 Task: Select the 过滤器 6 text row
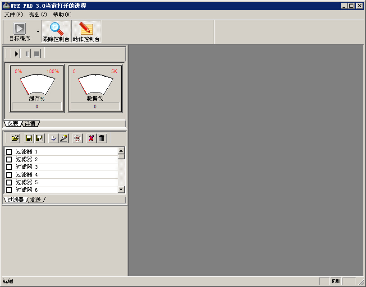(x=61, y=190)
